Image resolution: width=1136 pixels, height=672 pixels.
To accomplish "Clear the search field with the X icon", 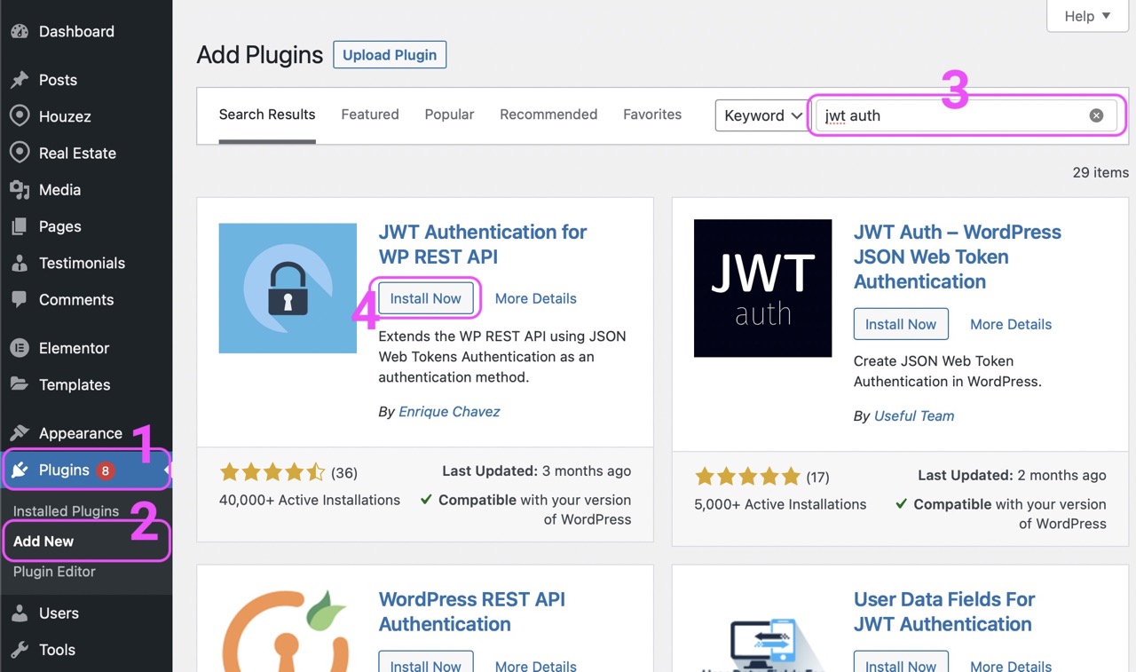I will pos(1097,115).
